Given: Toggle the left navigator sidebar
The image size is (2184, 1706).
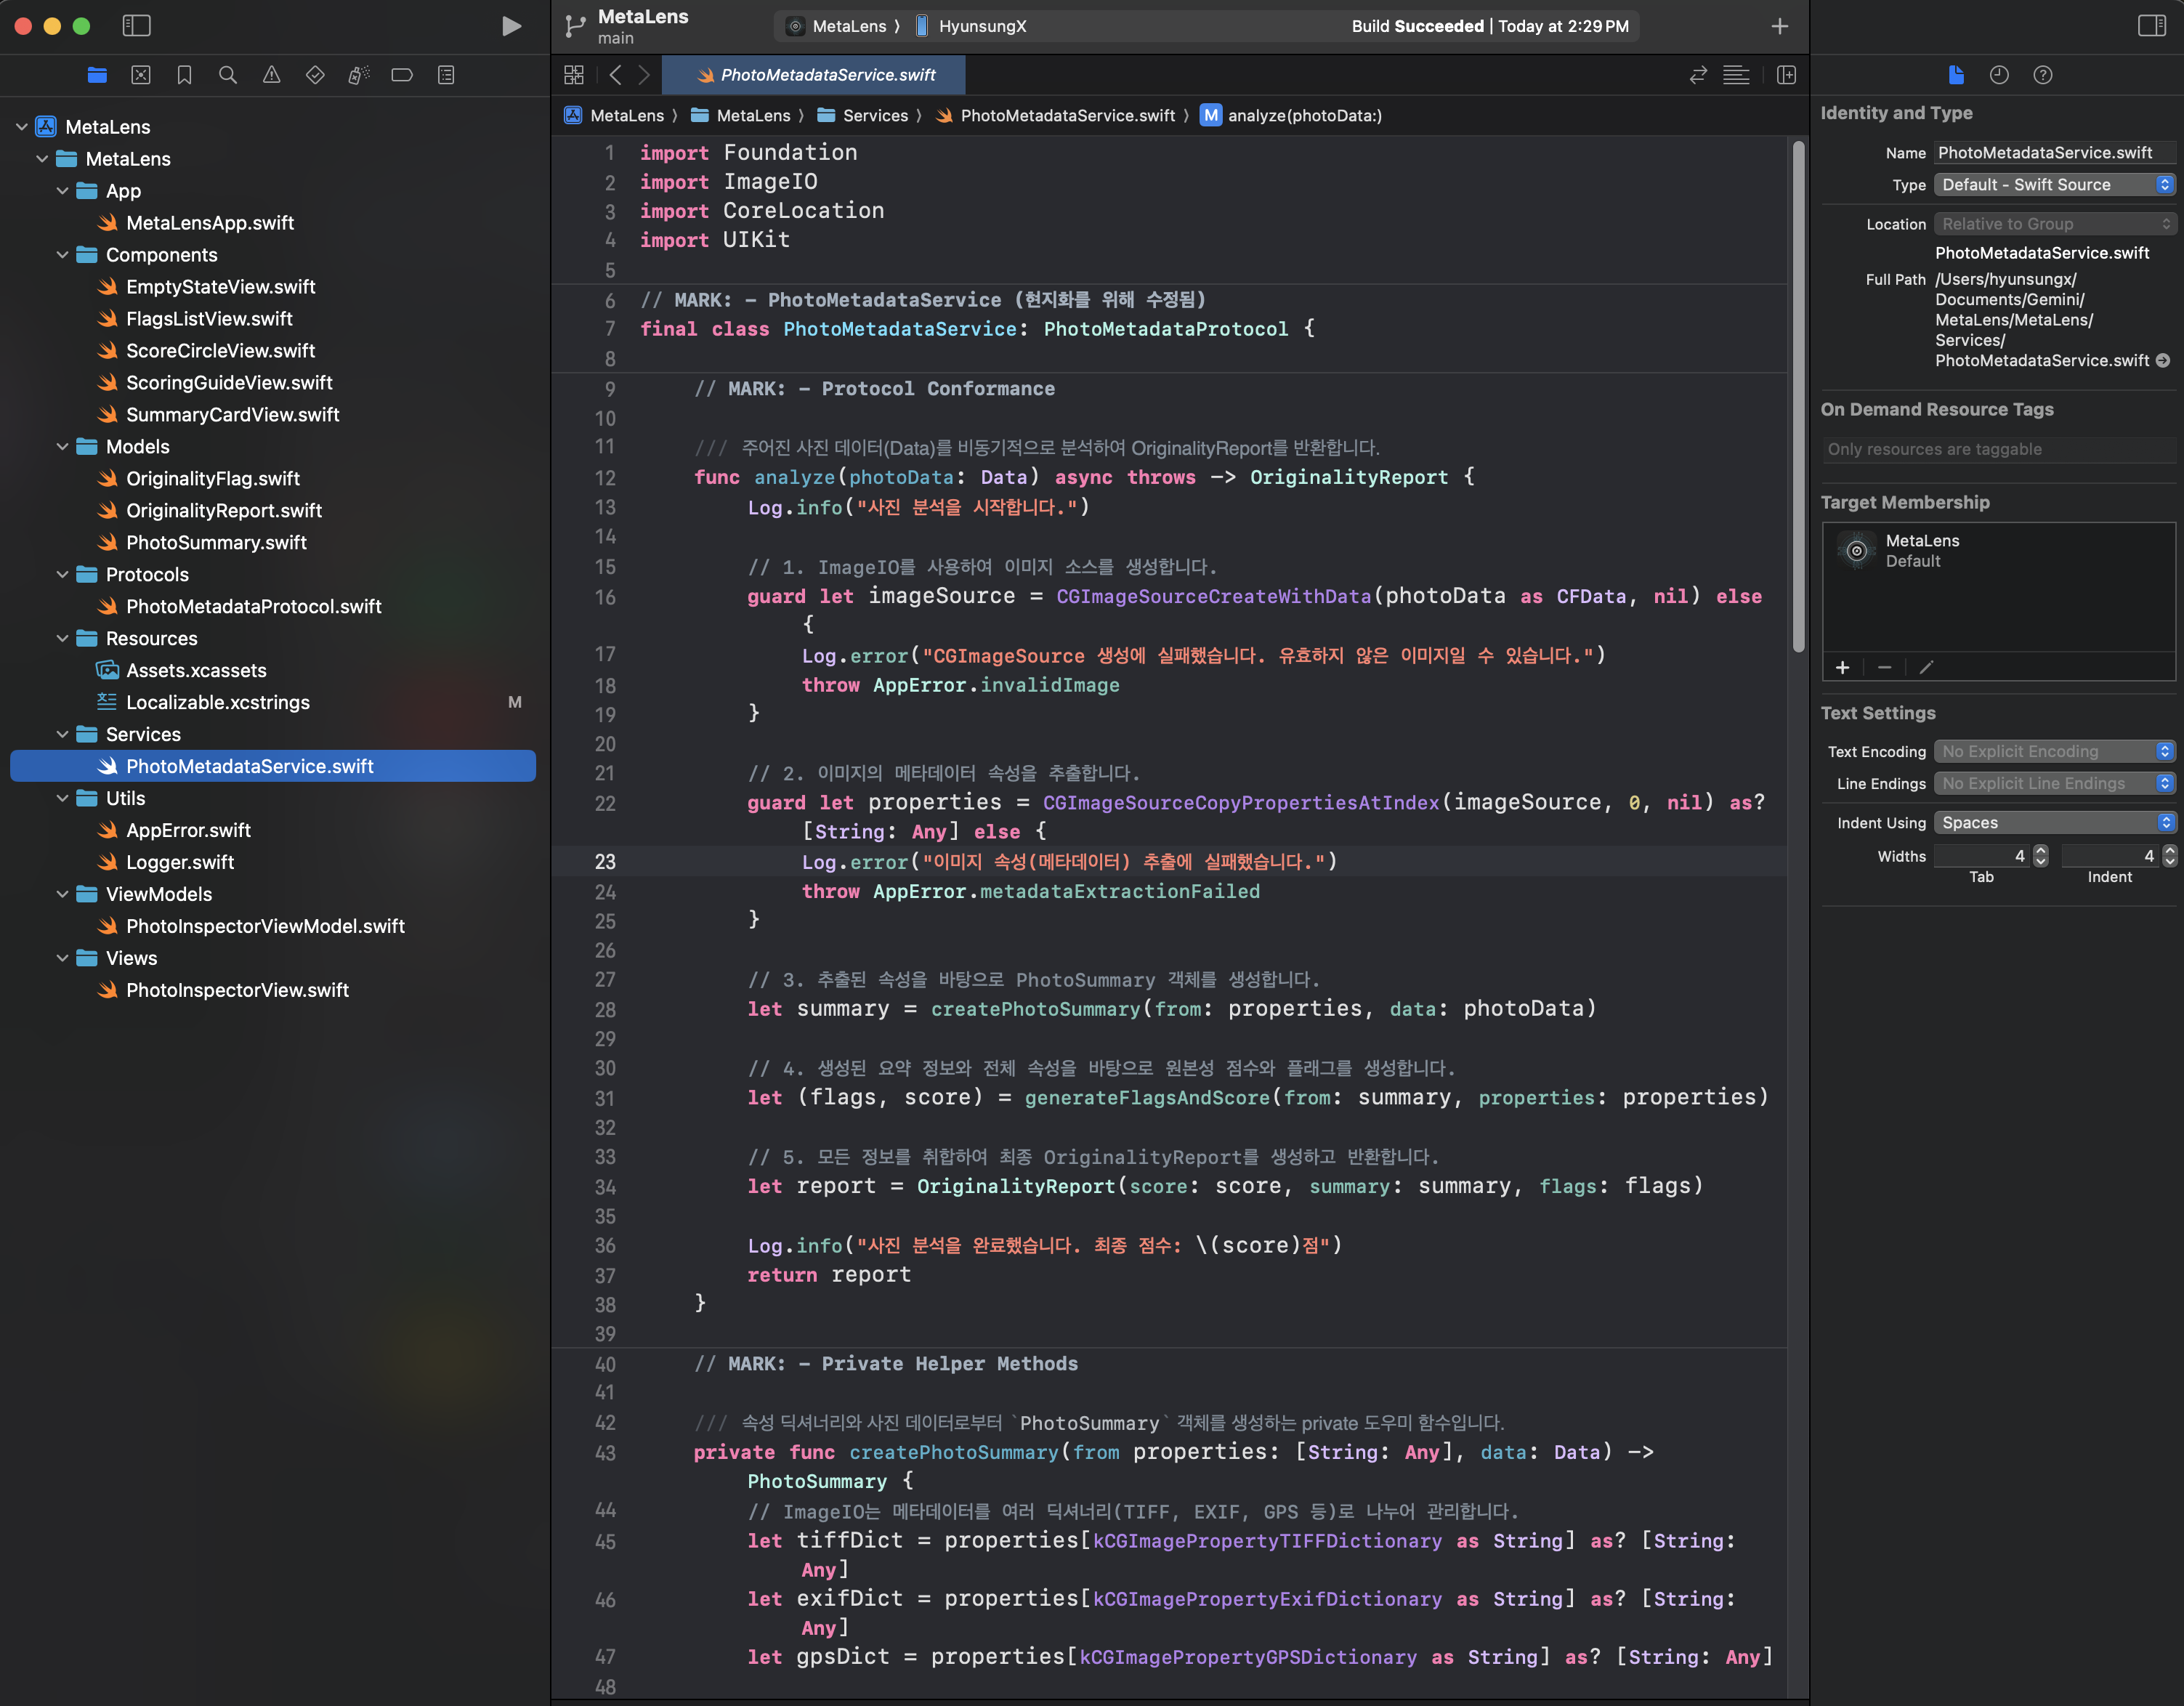Looking at the screenshot, I should click(x=136, y=26).
